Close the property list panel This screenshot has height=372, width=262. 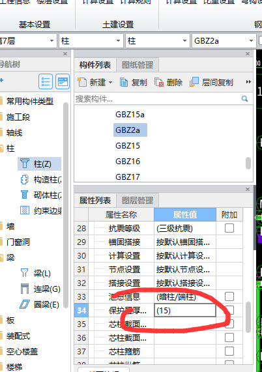click(x=248, y=189)
